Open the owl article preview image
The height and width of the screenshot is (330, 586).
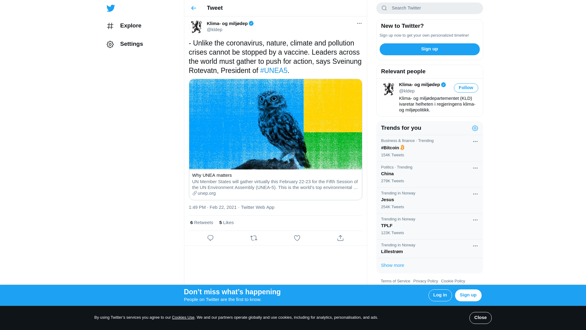point(275,124)
